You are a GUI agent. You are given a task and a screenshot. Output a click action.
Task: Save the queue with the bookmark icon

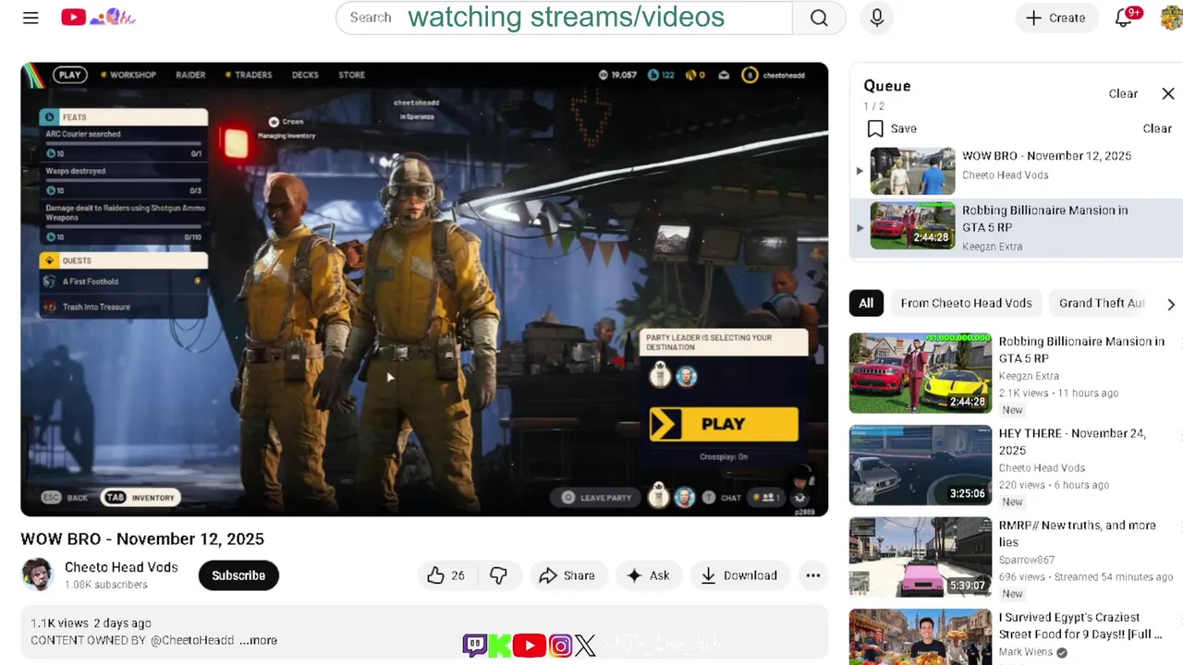(875, 128)
